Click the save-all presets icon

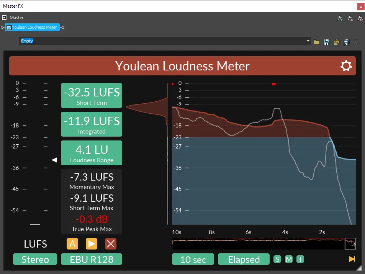[347, 42]
